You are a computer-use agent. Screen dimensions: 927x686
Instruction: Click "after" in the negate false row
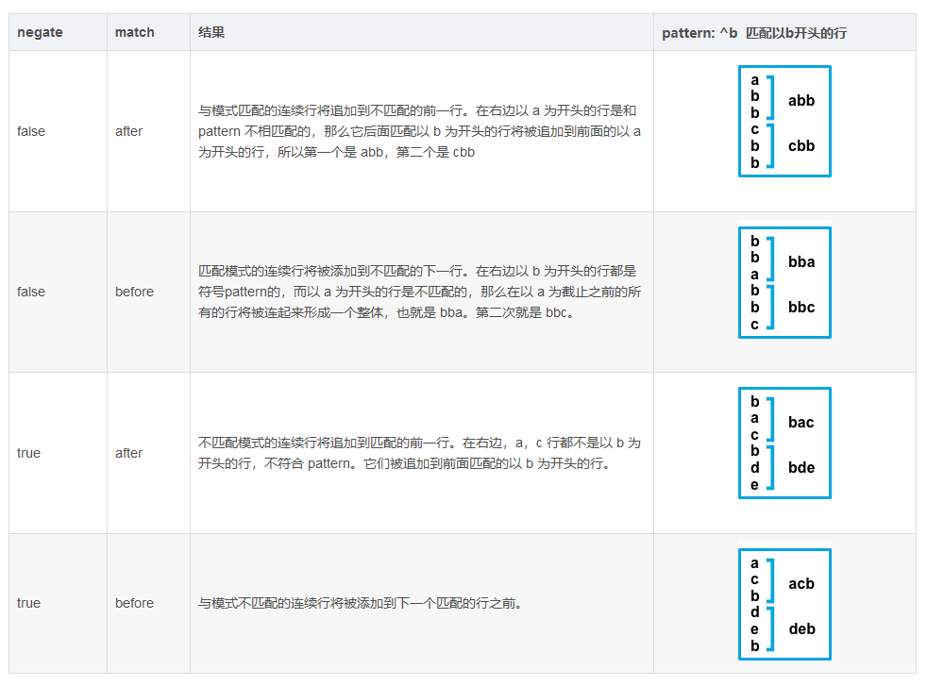point(129,131)
